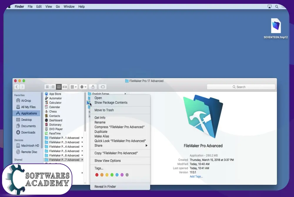Expand the FileMaker P...3 Advanced folder arrow
Image resolution: width=294 pixels, height=197 pixels.
(x=82, y=142)
